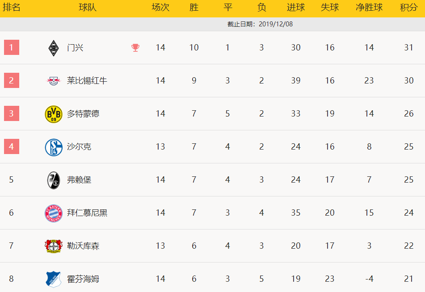Click the RB Leipzig red bull logo
This screenshot has width=425, height=292.
[54, 81]
